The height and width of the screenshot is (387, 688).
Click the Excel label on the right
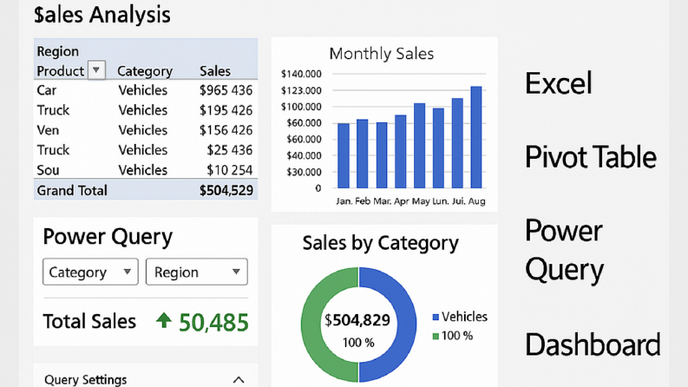(x=558, y=83)
